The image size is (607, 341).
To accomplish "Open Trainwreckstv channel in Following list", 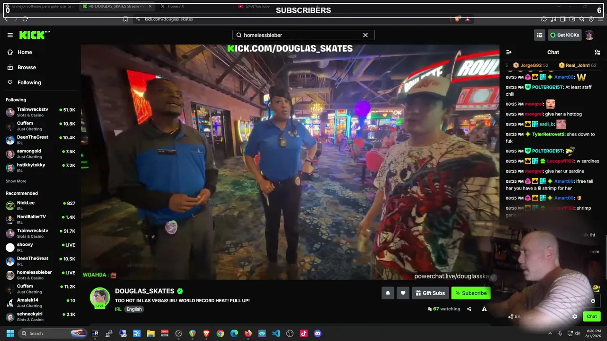I will [x=40, y=112].
